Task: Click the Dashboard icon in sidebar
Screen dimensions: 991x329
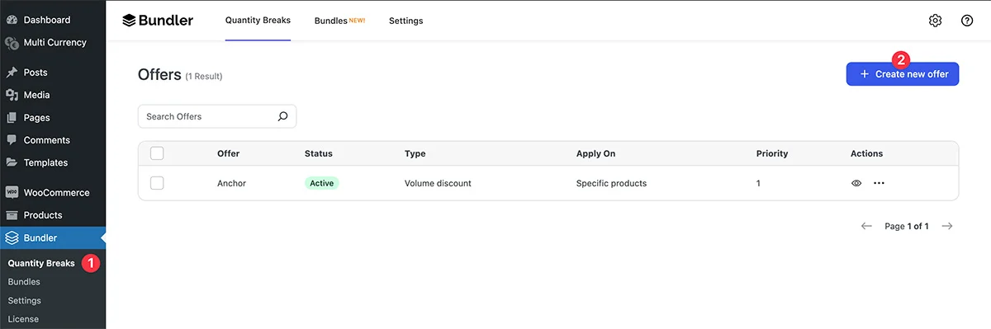Action: [12, 20]
